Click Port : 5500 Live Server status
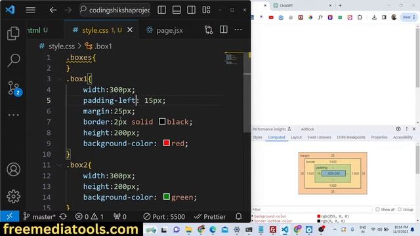Viewport: 420px width, 236px height. [x=164, y=217]
